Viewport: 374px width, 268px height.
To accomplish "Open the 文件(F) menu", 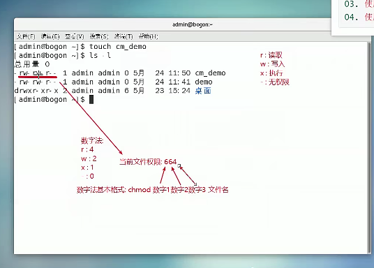I will 26,36.
